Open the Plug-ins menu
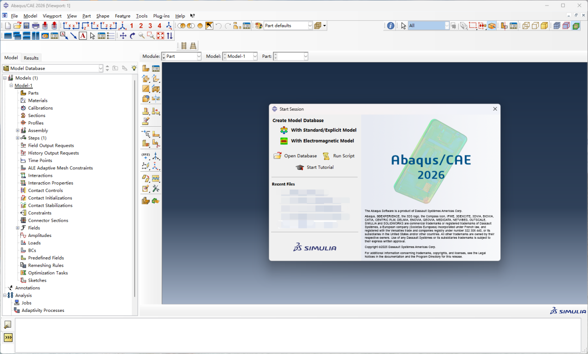The image size is (588, 354). coord(161,16)
